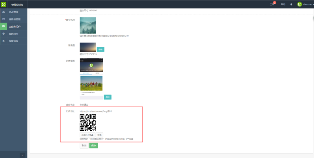Viewport: 314px width, 158px height.
Task: Open the 主办方门户 menu item
Action: point(15,27)
